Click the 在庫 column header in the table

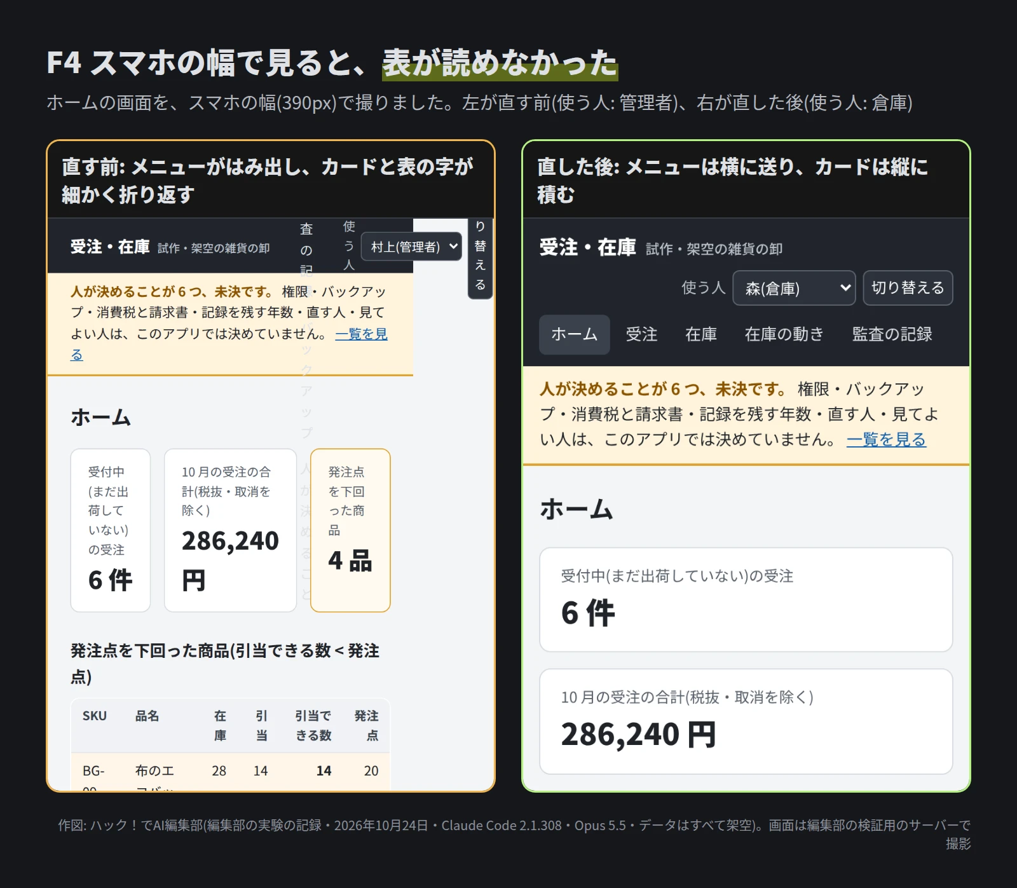click(x=220, y=725)
